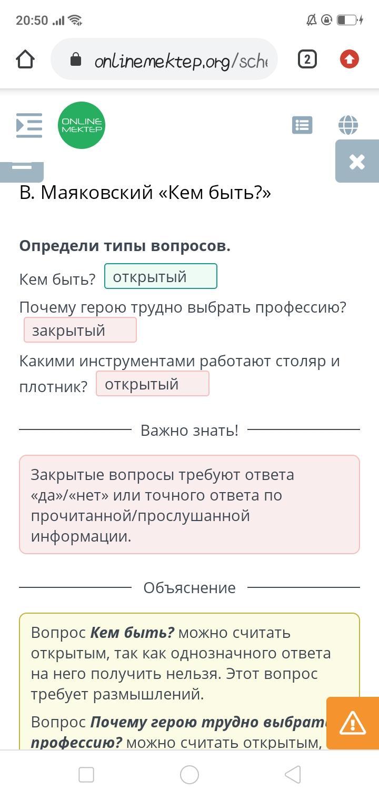
Task: Open dropdown for question 'Кем быть?'
Action: point(161,276)
